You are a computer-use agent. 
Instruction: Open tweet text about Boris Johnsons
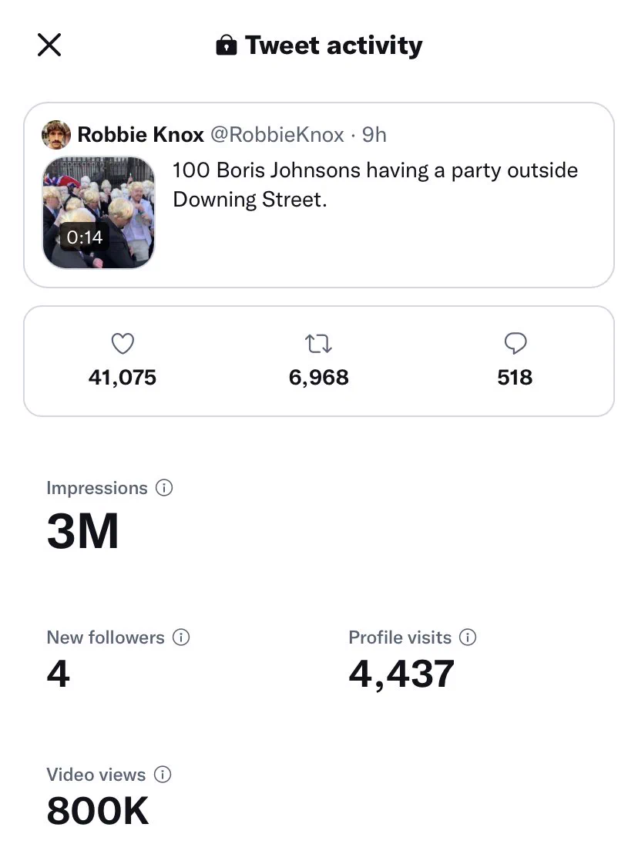click(x=375, y=185)
